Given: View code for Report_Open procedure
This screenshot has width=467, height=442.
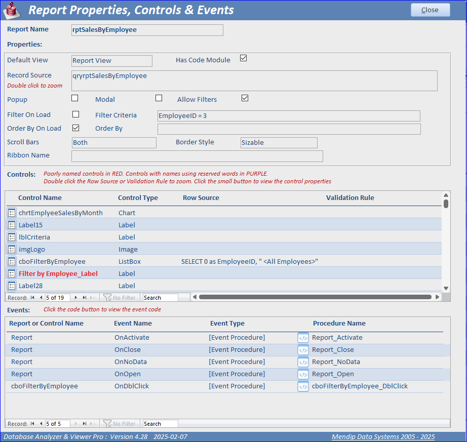Looking at the screenshot, I should [x=303, y=374].
